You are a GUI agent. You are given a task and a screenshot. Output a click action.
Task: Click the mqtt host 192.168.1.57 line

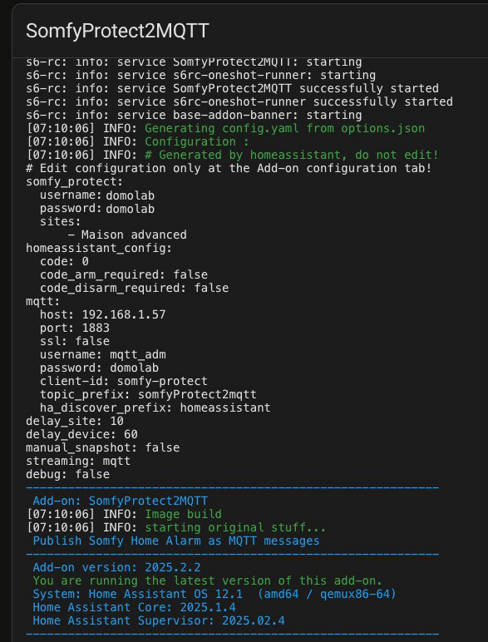coord(103,314)
